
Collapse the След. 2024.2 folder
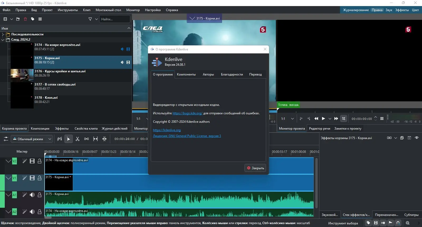pyautogui.click(x=3, y=40)
